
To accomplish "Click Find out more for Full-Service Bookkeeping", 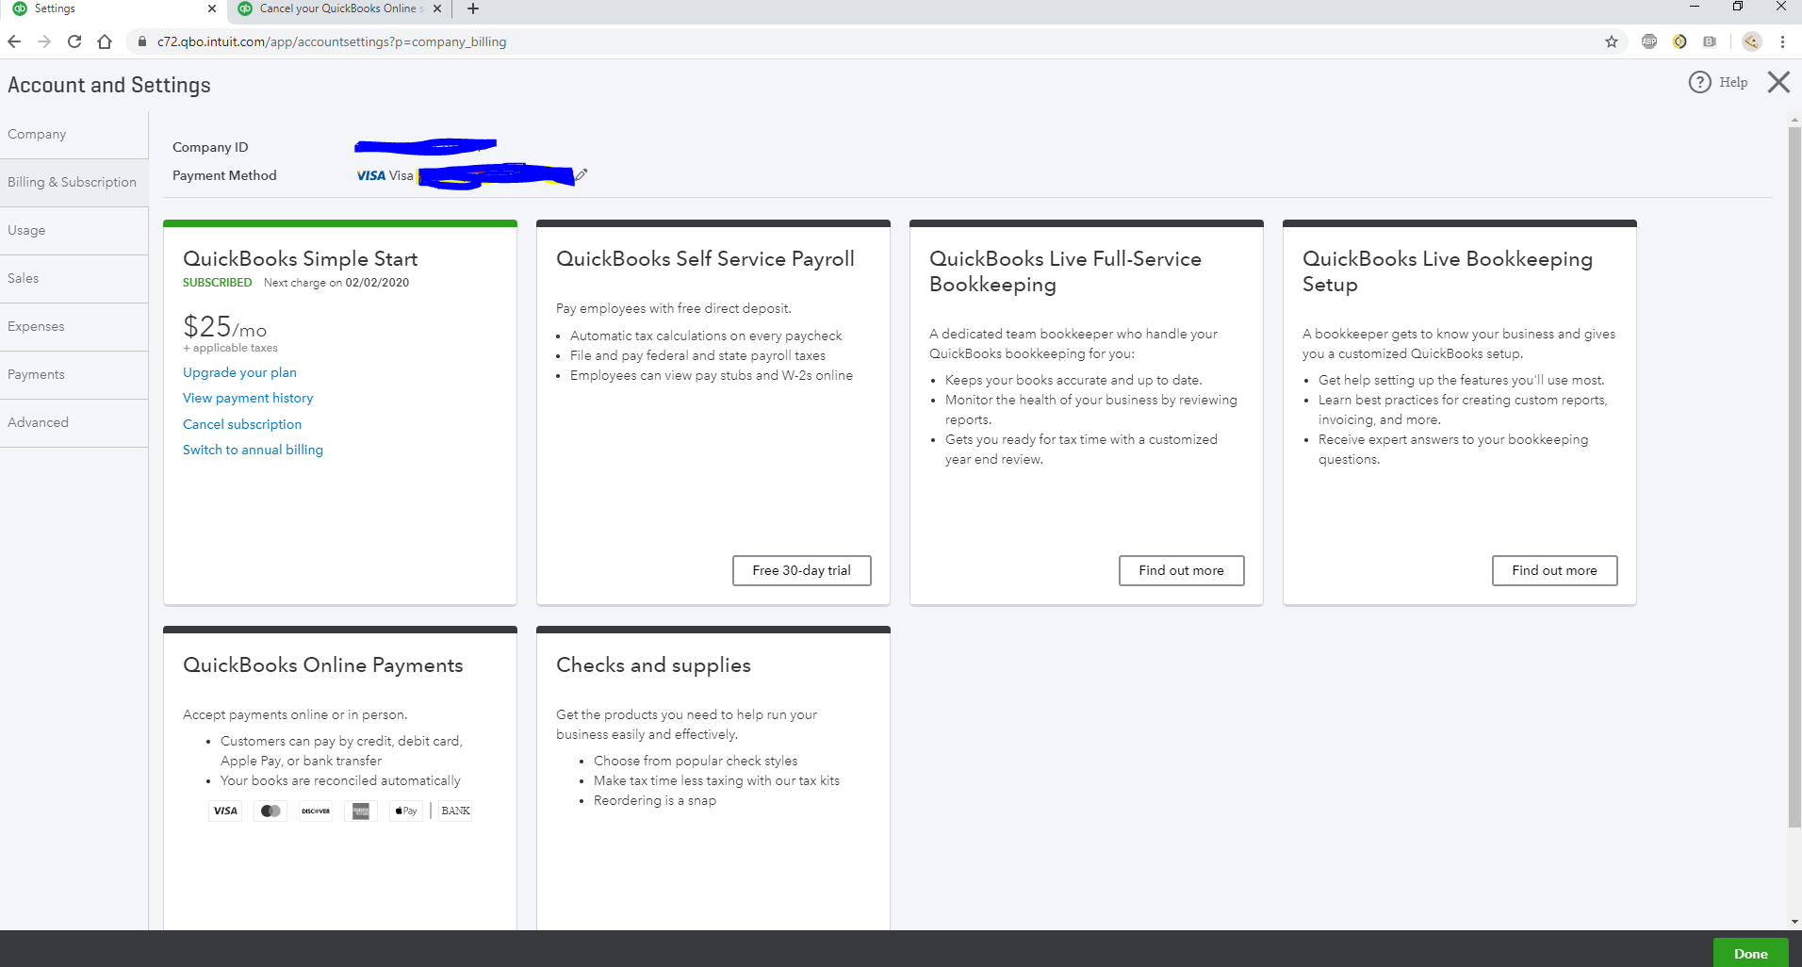I will (x=1182, y=570).
